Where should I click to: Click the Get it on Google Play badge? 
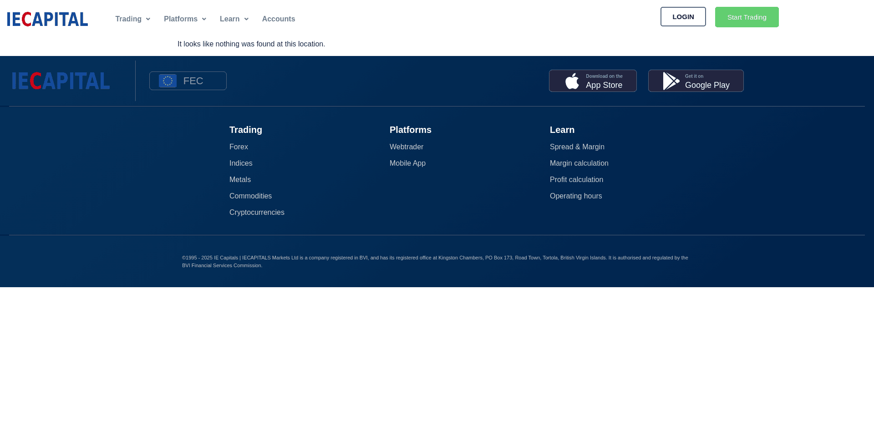click(x=695, y=81)
